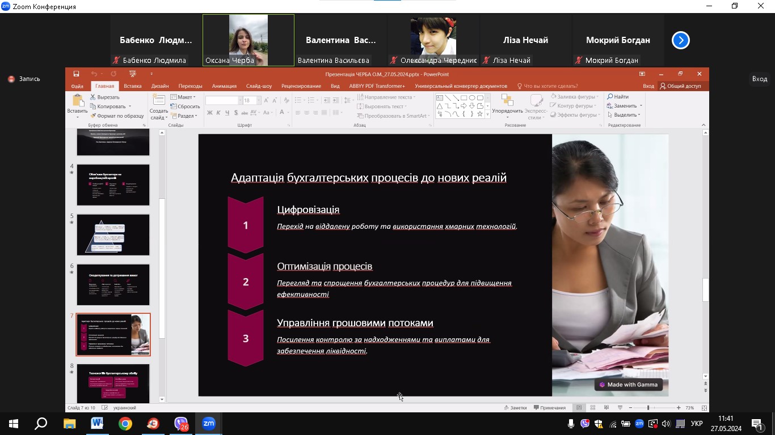
Task: Apply Формат по образцу painter
Action: point(117,116)
